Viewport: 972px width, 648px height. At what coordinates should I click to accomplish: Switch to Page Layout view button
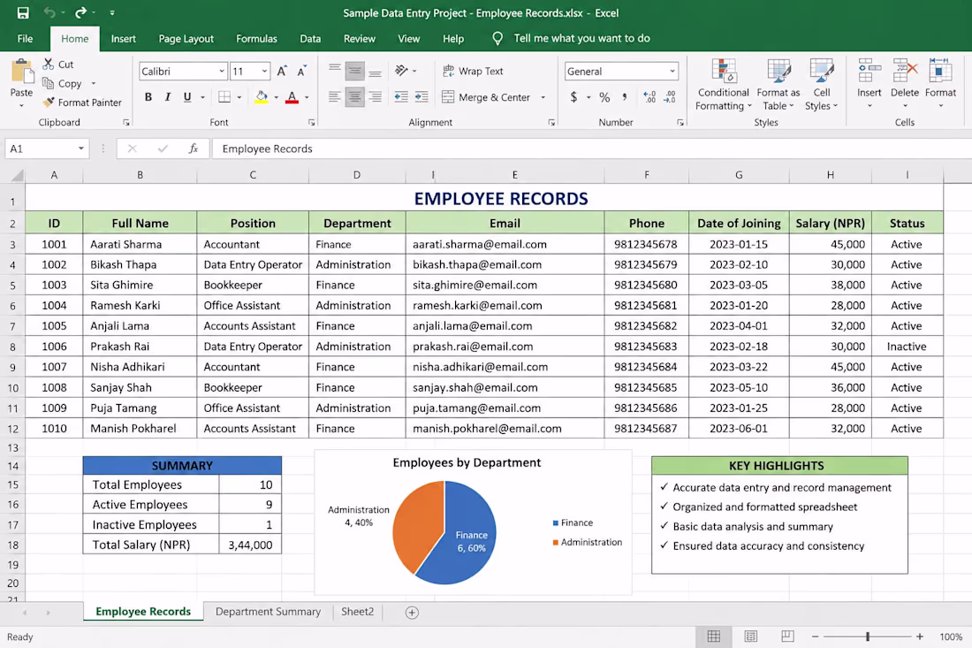(x=751, y=637)
